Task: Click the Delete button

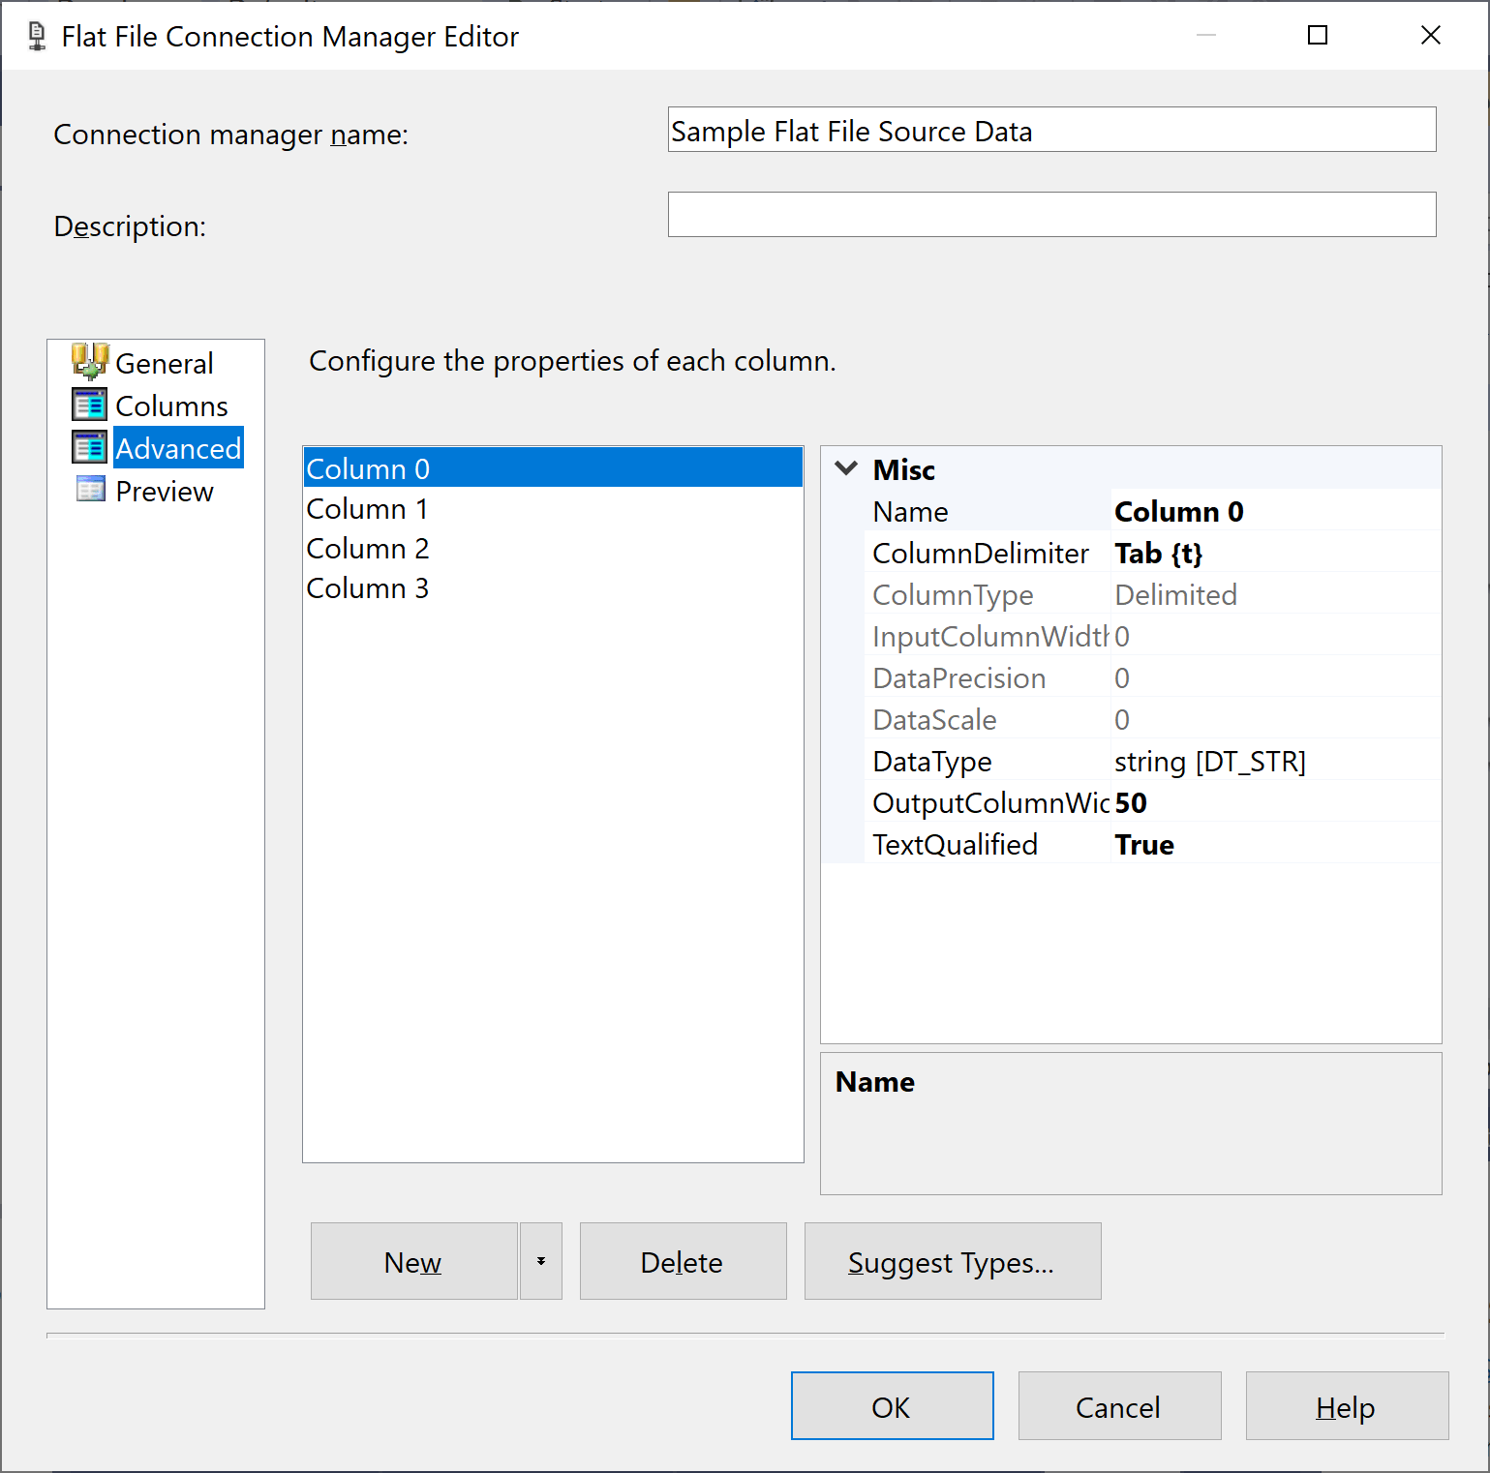Action: (681, 1260)
